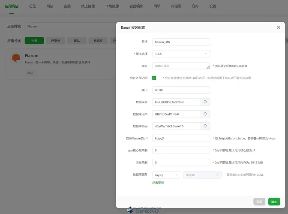Expand the mysql database service dropdown
The height and width of the screenshot is (214, 288).
pyautogui.click(x=166, y=175)
